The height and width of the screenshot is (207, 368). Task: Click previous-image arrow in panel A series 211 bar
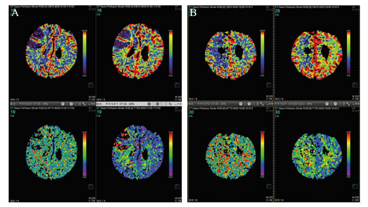click(x=149, y=104)
